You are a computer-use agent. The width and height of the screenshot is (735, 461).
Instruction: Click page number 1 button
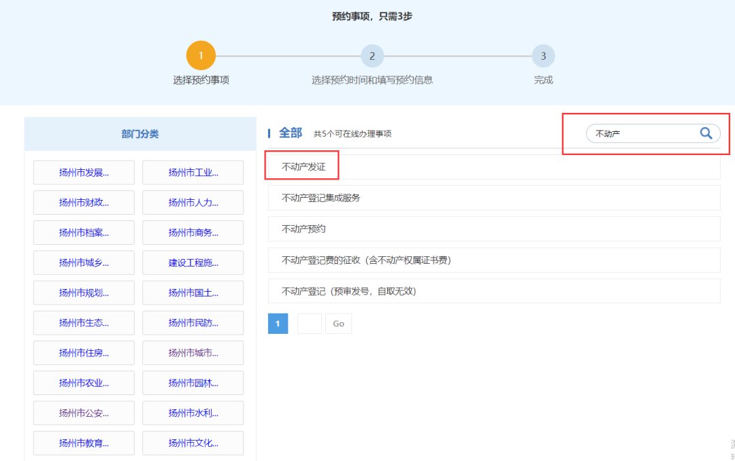[278, 323]
